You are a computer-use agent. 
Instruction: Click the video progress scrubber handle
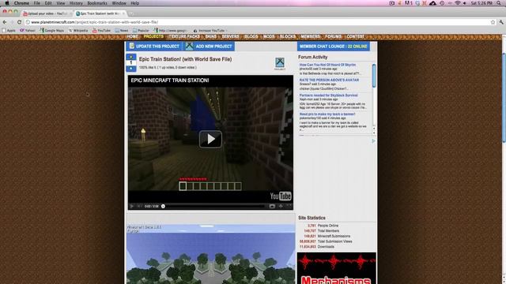point(163,206)
